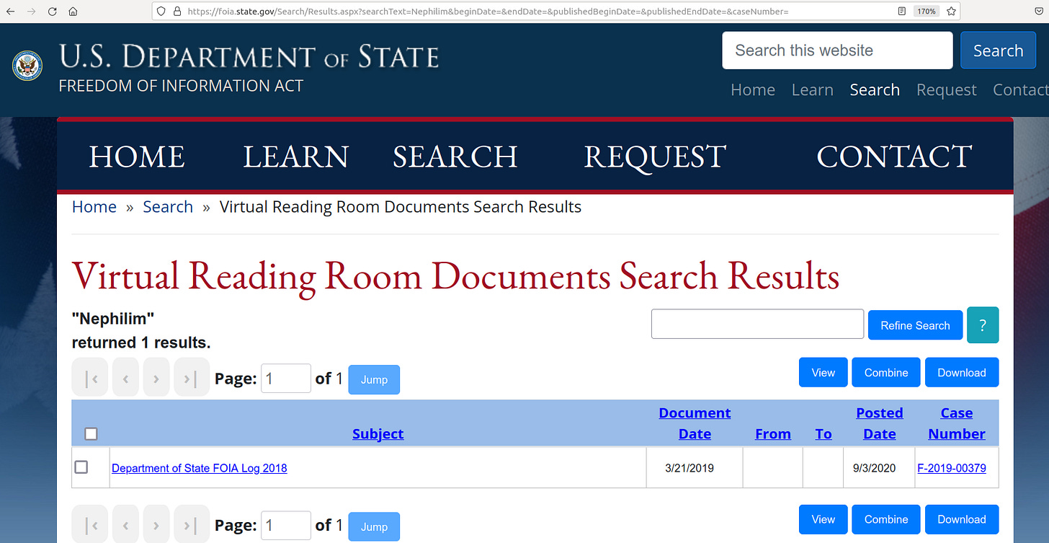The image size is (1049, 543).
Task: Toggle reader view icon in address bar
Action: (x=902, y=12)
